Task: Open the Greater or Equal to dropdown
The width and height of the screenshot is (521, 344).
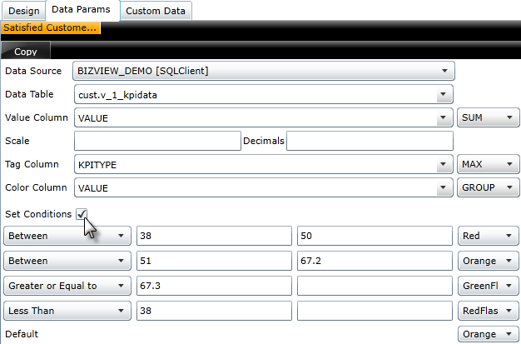Action: point(67,286)
